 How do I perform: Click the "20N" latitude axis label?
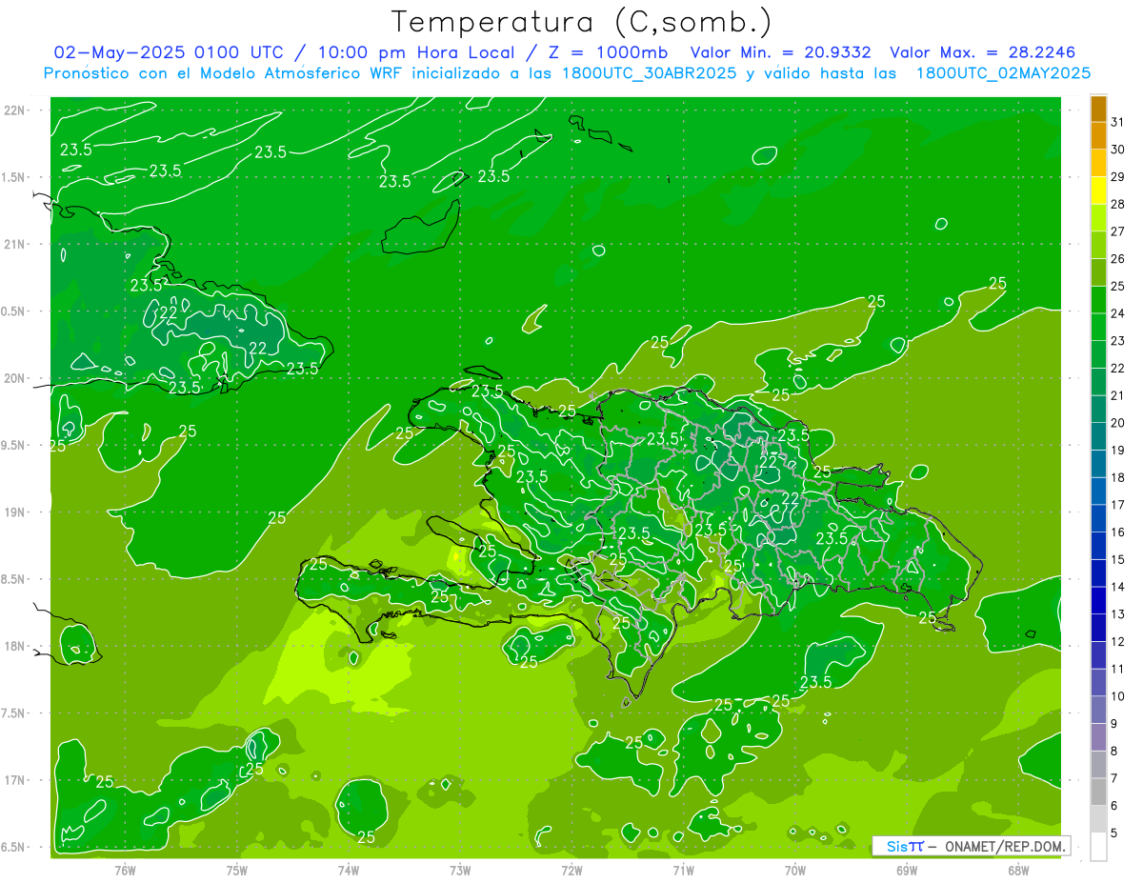click(15, 378)
